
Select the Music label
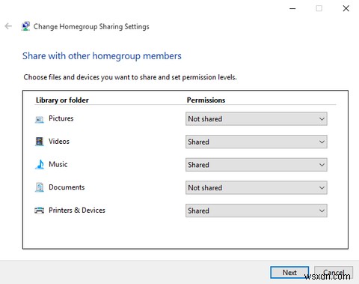(x=58, y=164)
